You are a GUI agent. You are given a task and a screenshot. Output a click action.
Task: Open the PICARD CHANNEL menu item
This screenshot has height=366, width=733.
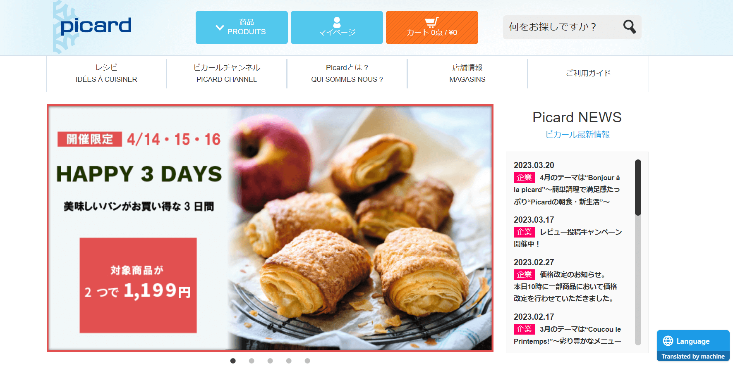[227, 74]
